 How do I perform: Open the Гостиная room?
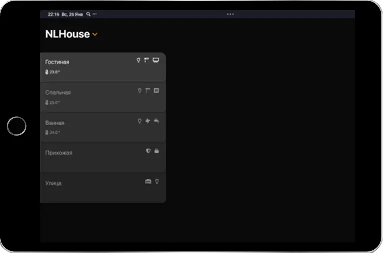(x=103, y=67)
